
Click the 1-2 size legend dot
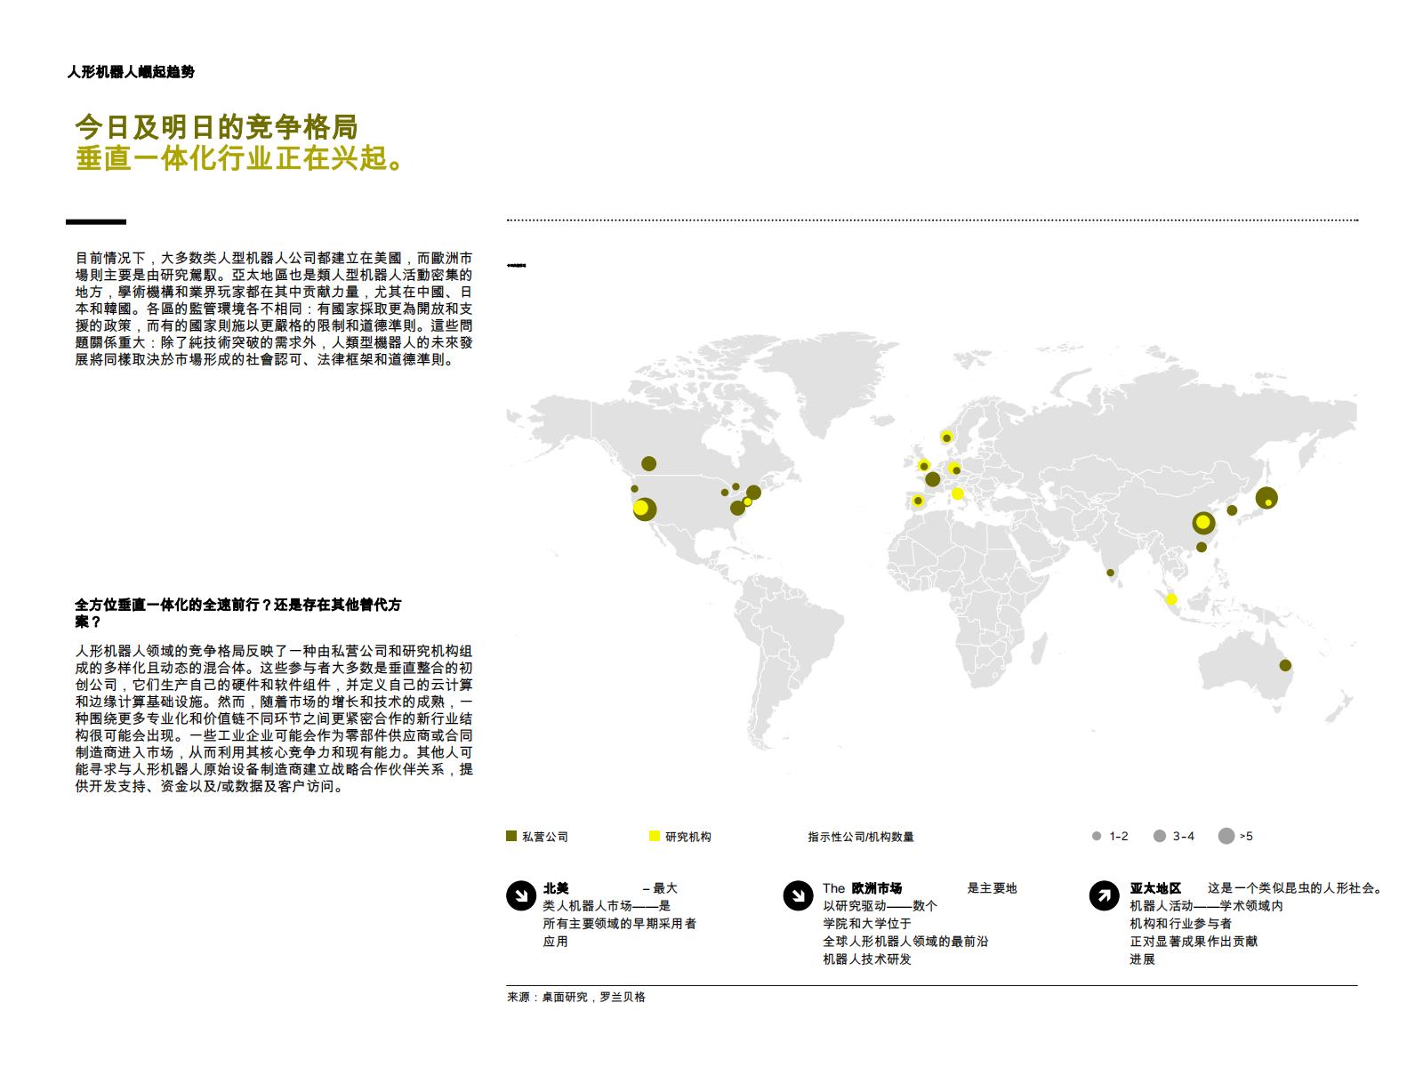click(x=1097, y=836)
